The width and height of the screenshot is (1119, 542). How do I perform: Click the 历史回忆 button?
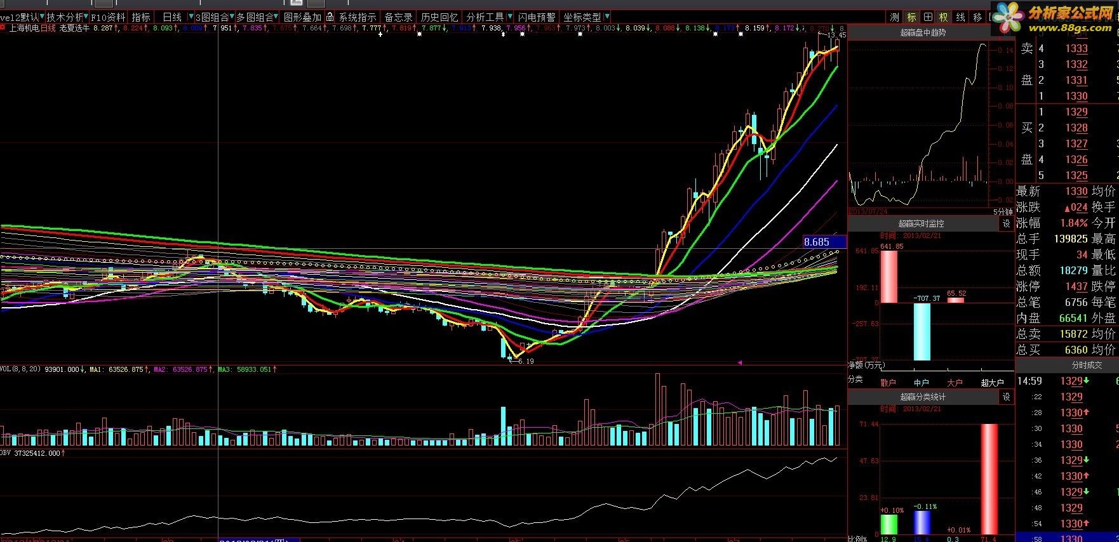coord(439,17)
